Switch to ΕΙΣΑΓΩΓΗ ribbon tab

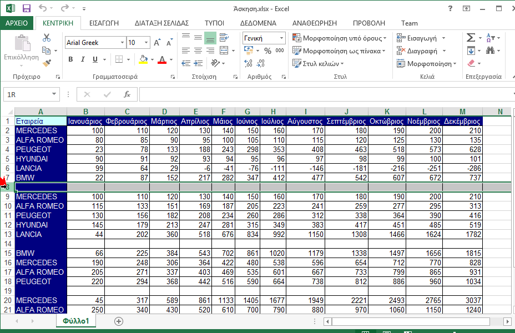point(104,23)
